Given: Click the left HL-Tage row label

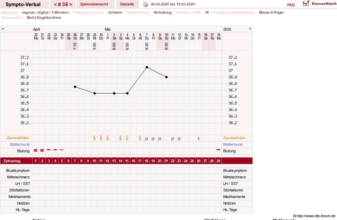Looking at the screenshot, I should (x=23, y=210).
